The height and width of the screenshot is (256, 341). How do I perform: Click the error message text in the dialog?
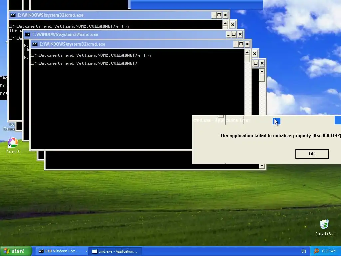click(x=280, y=135)
